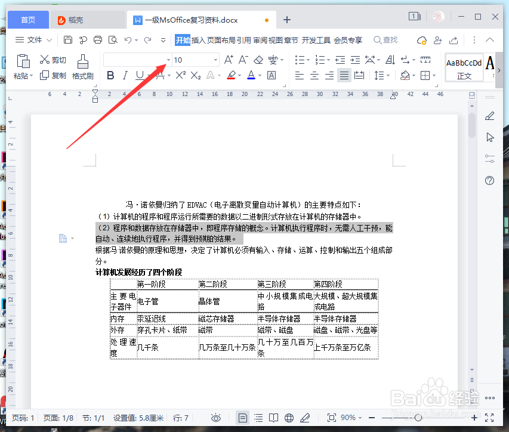Viewport: 509px width, 432px height.
Task: Open the help icon in right sidebar
Action: tap(489, 180)
